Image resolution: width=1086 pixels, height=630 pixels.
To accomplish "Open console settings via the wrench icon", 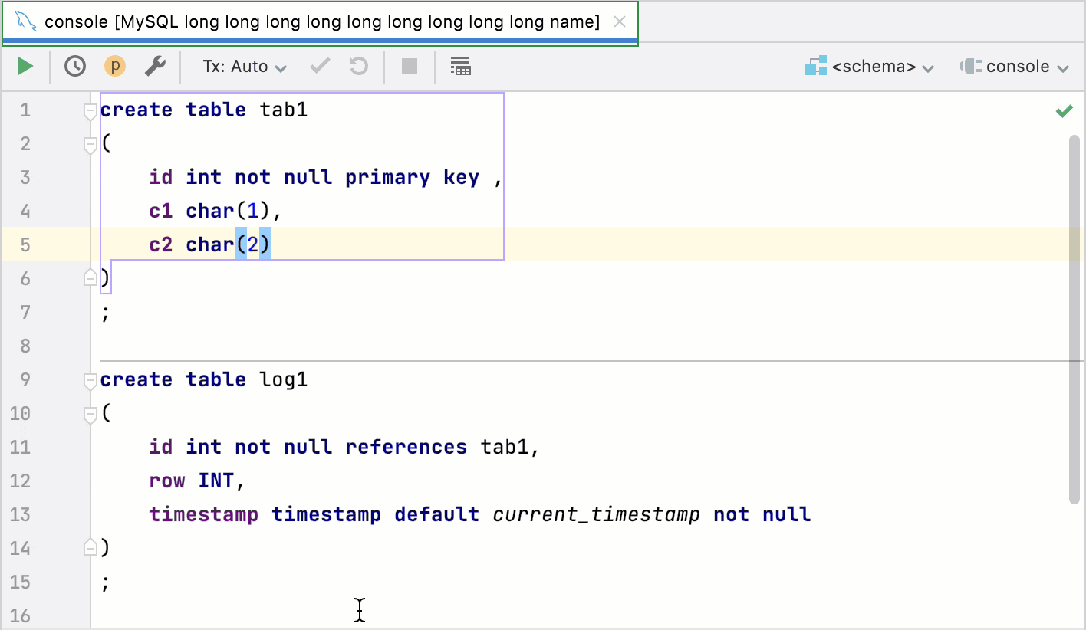I will [155, 67].
